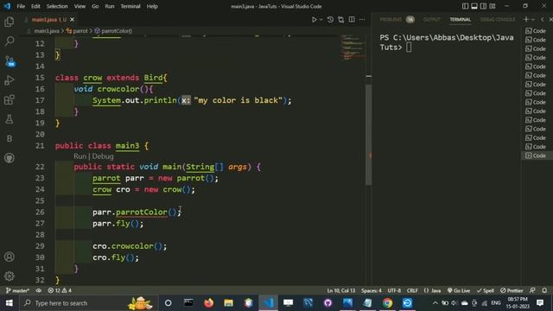Open the Go menu
Image resolution: width=553 pixels, height=311 pixels.
(x=95, y=6)
